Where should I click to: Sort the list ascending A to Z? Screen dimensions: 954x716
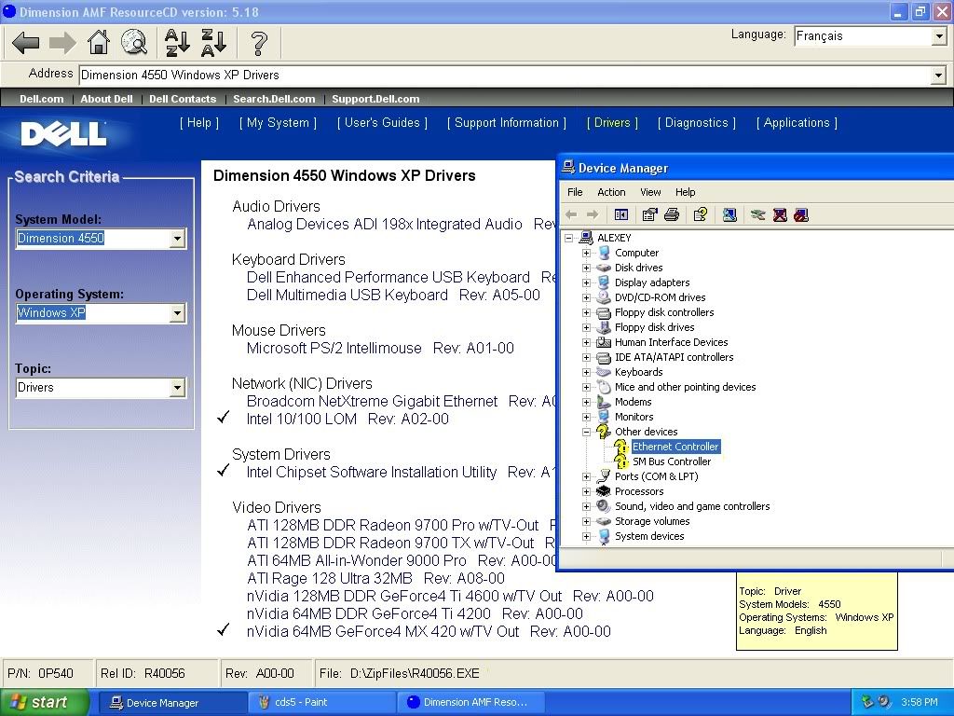click(177, 43)
